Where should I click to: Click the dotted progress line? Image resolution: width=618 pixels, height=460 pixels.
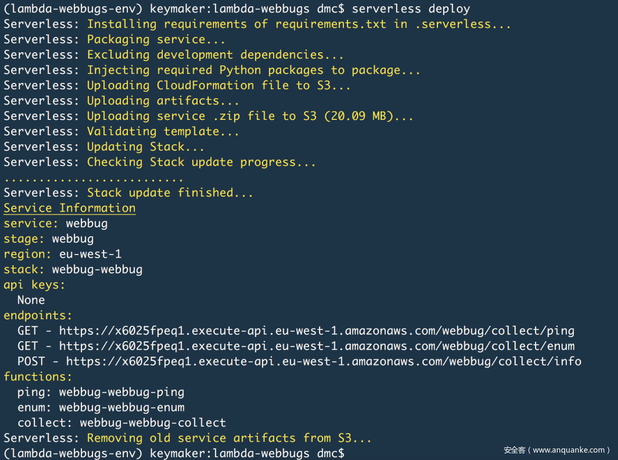point(93,179)
